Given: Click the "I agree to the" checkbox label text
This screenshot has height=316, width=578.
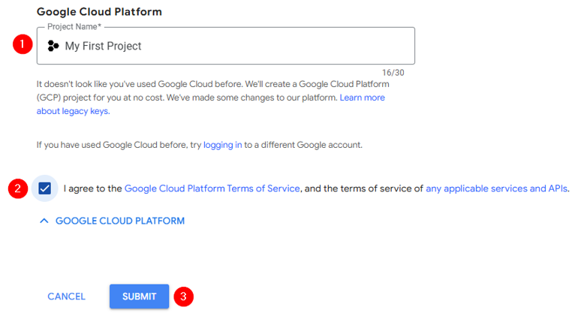Looking at the screenshot, I should [92, 188].
